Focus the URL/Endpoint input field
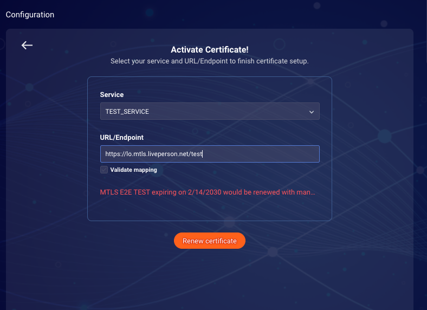This screenshot has width=427, height=310. pyautogui.click(x=210, y=154)
